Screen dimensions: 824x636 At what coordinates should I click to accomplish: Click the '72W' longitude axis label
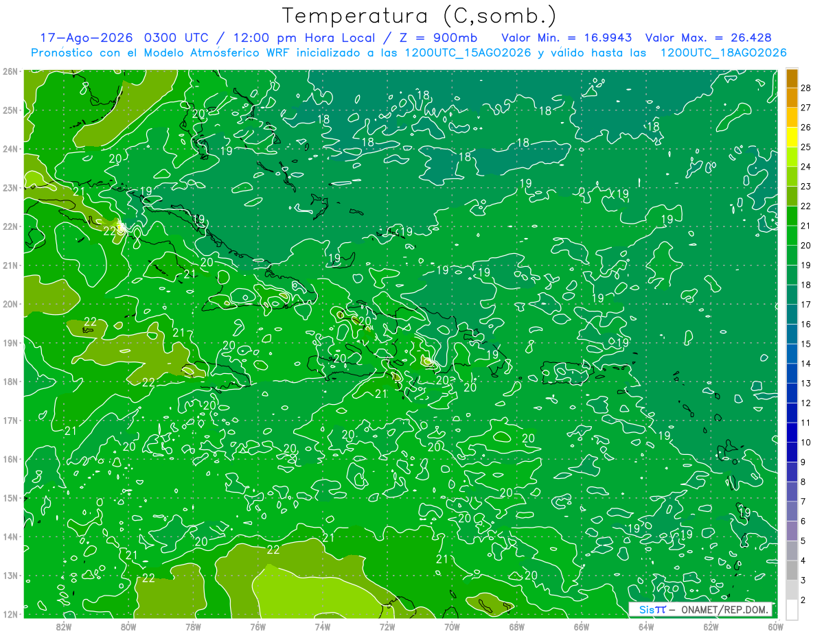click(x=387, y=626)
